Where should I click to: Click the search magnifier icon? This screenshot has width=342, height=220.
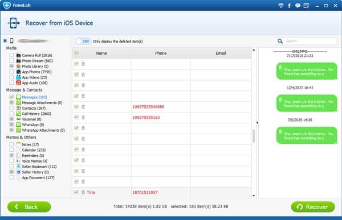tap(280, 41)
